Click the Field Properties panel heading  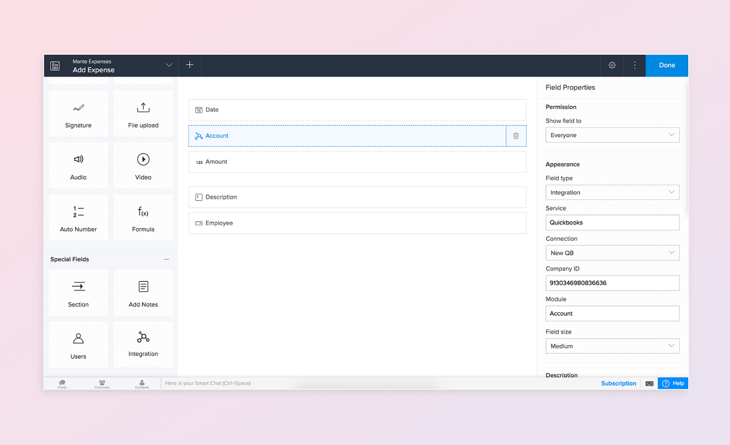[x=570, y=87]
